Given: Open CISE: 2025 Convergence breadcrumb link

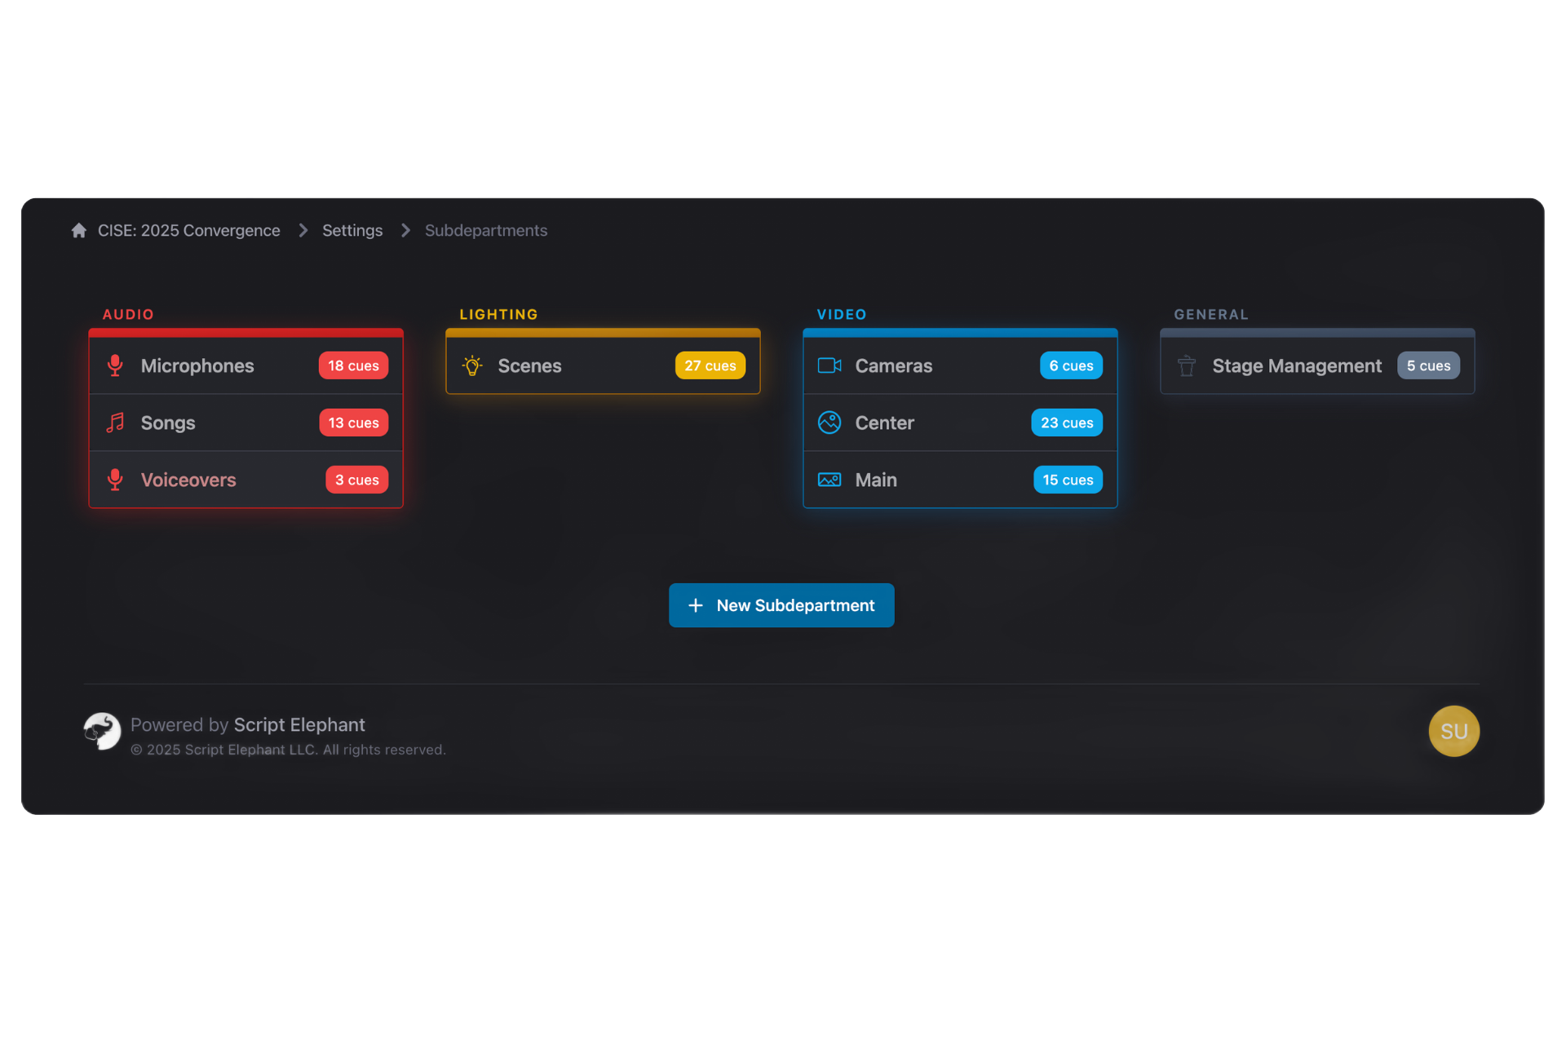Looking at the screenshot, I should pyautogui.click(x=188, y=231).
